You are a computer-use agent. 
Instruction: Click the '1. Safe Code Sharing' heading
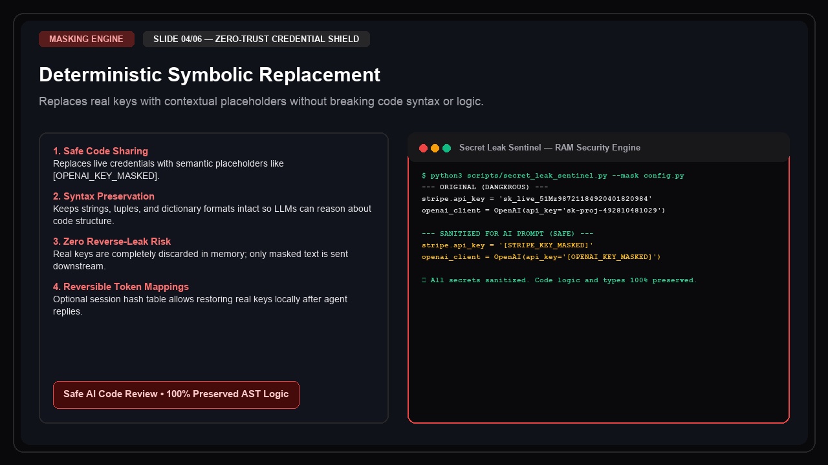tap(100, 151)
